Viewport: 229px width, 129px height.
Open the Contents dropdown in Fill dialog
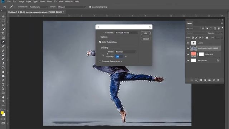127,33
